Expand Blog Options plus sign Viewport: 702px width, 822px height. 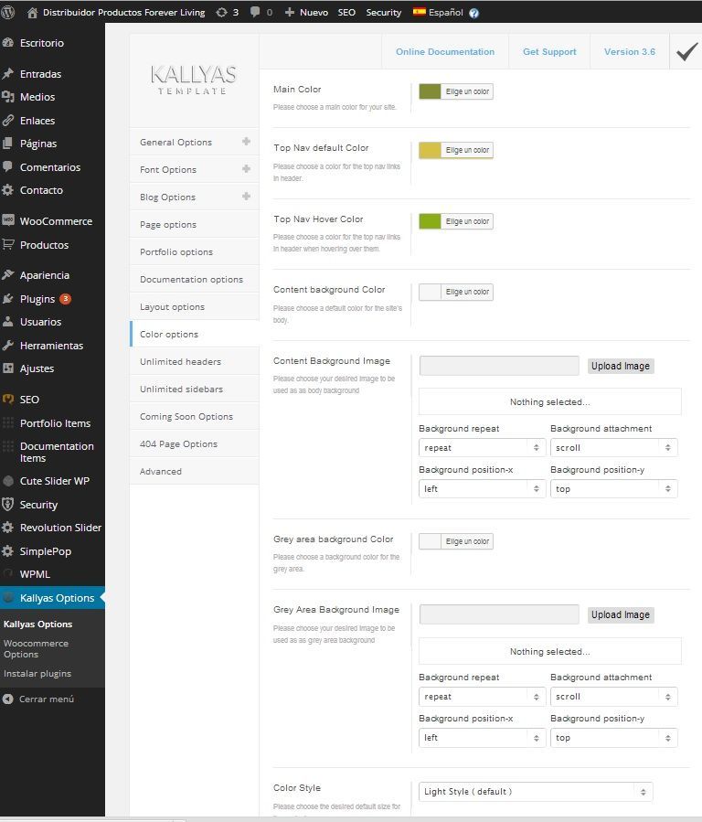246,196
